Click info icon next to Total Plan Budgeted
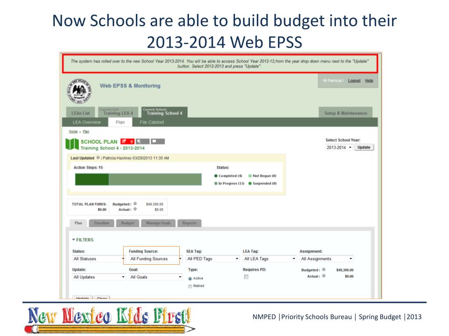Screen dimensions: 449x336 (x=135, y=204)
